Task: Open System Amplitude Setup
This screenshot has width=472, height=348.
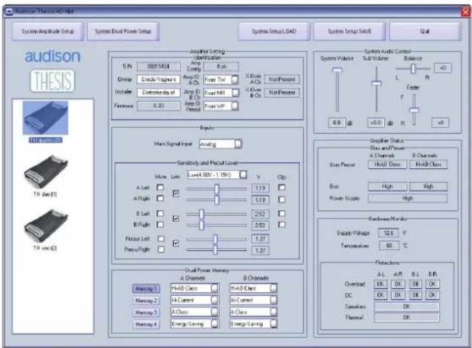Action: pos(48,31)
